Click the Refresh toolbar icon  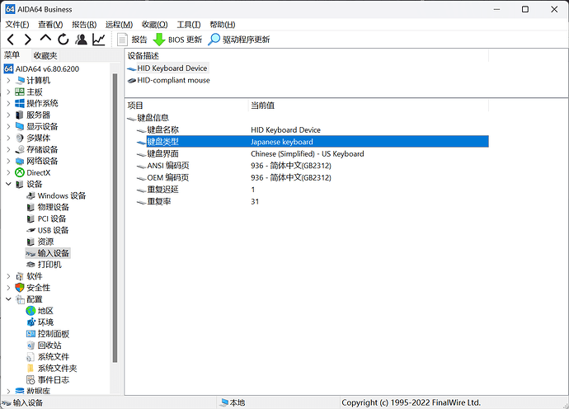(63, 40)
